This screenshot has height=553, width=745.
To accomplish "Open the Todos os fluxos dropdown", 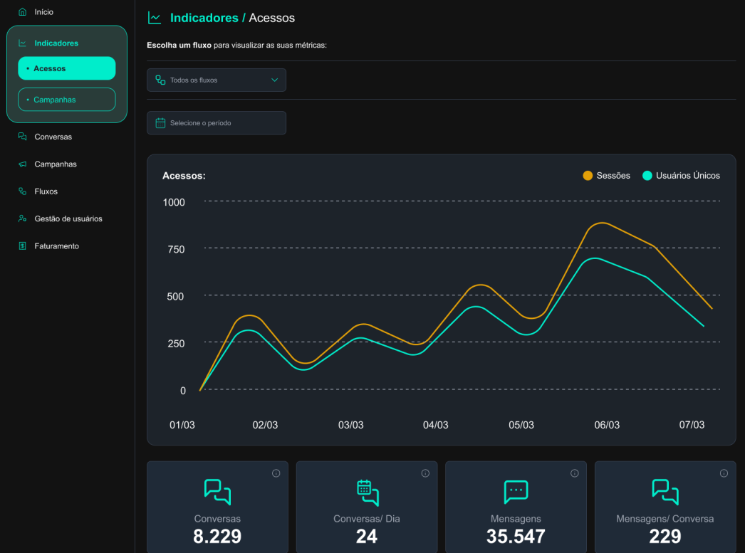I will tap(216, 80).
